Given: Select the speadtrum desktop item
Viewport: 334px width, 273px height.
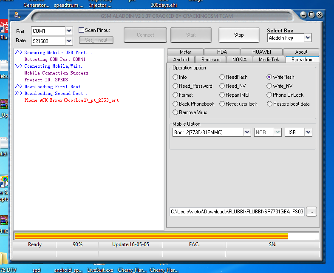Looking at the screenshot, I should click(68, 5).
